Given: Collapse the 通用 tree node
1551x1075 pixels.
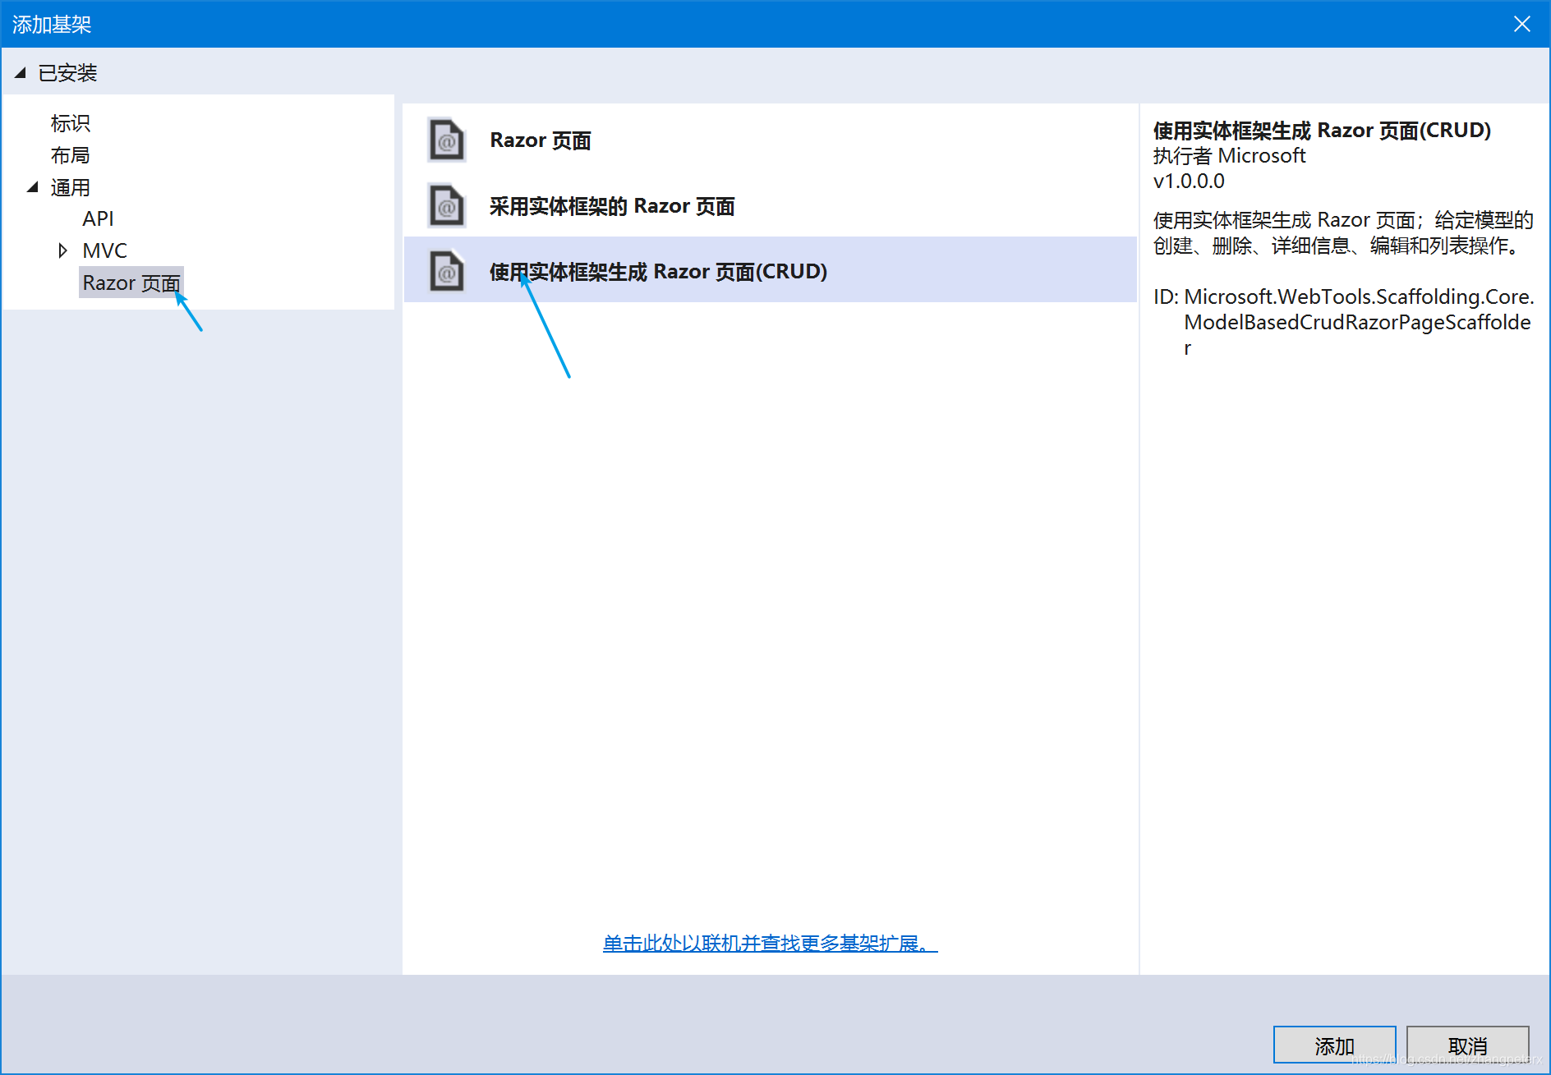Looking at the screenshot, I should [x=34, y=187].
